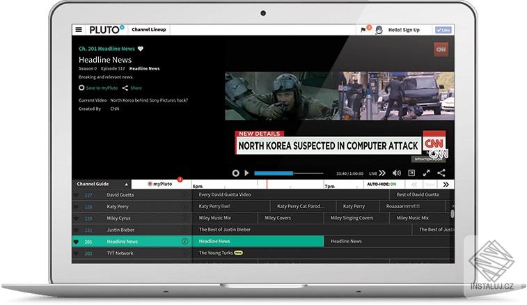Open the hamburger menu
This screenshot has width=527, height=305.
pos(79,29)
